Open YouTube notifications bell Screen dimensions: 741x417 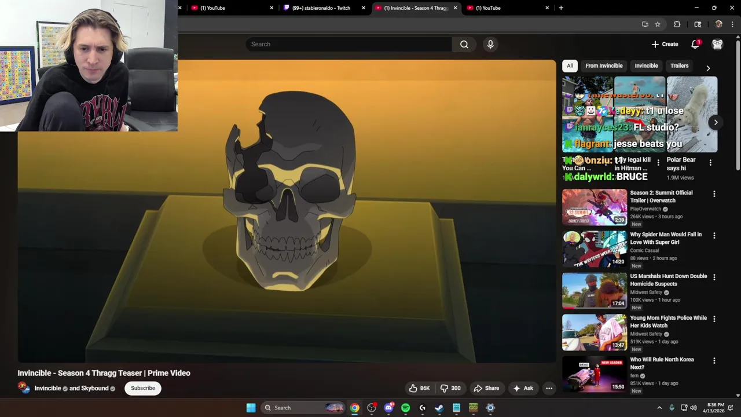[695, 44]
